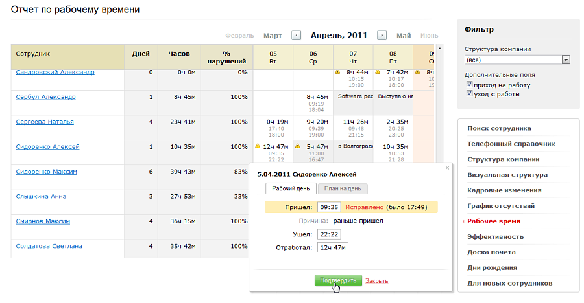Open 'Дни рождения' menu item
584x303 pixels.
point(492,267)
